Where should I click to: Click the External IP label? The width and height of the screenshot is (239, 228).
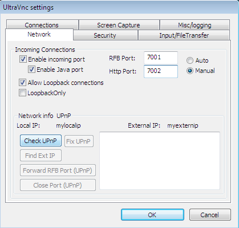[144, 125]
